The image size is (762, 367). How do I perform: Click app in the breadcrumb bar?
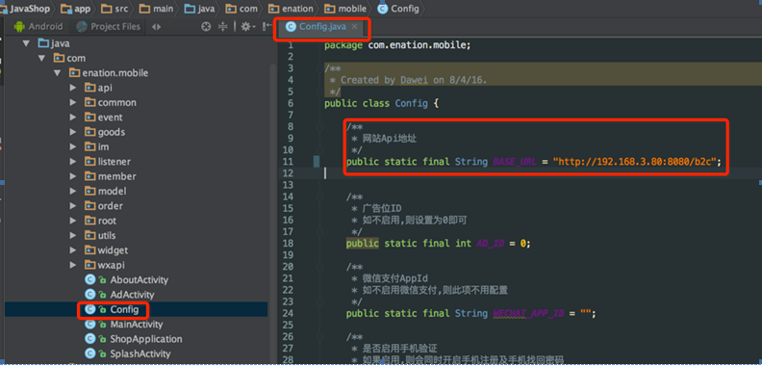[x=76, y=9]
